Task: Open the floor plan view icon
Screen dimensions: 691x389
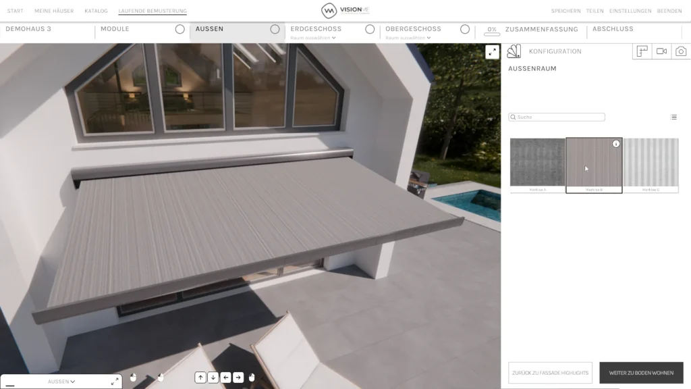Action: [642, 51]
